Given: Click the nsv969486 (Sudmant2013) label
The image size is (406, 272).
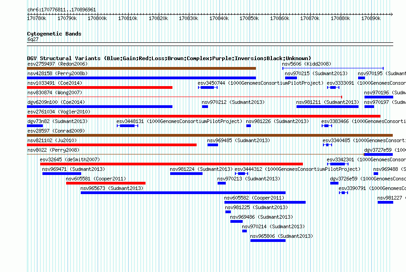Looking at the screenshot, I should (x=261, y=217).
